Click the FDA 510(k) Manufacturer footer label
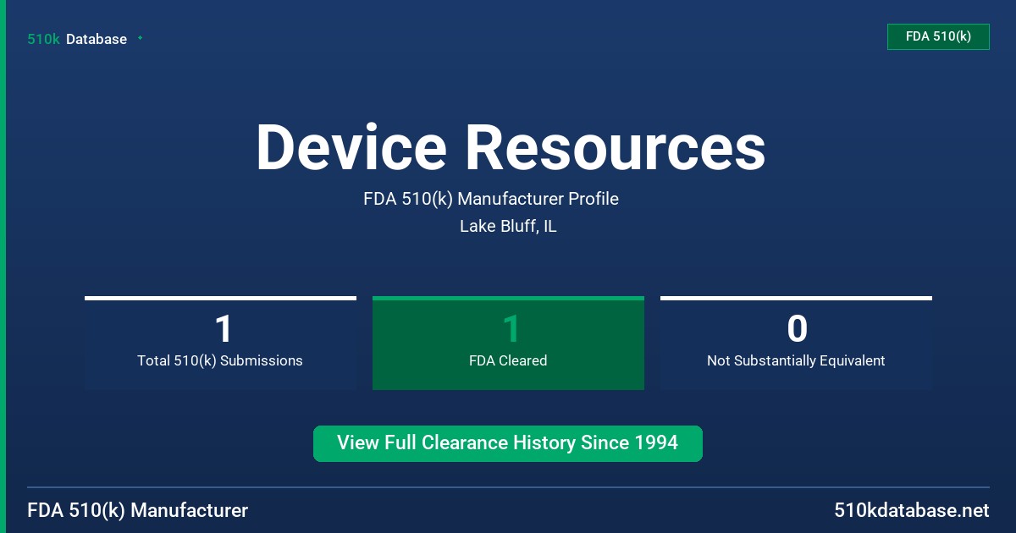The image size is (1016, 533). point(138,510)
